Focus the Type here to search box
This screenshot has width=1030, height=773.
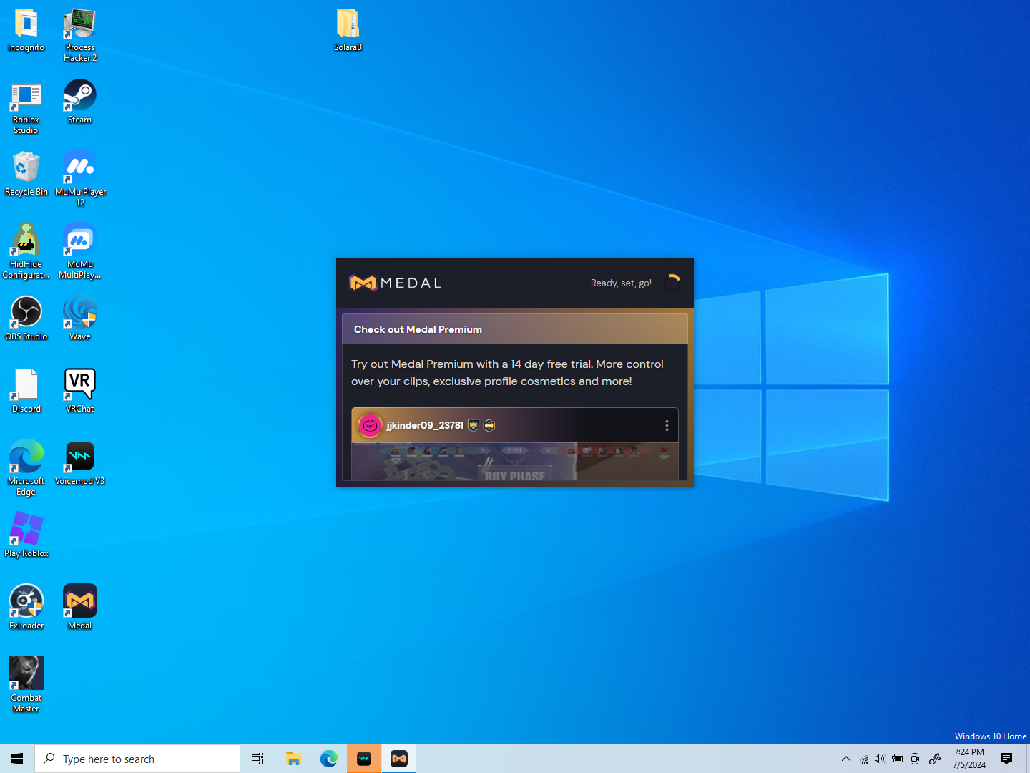(137, 759)
